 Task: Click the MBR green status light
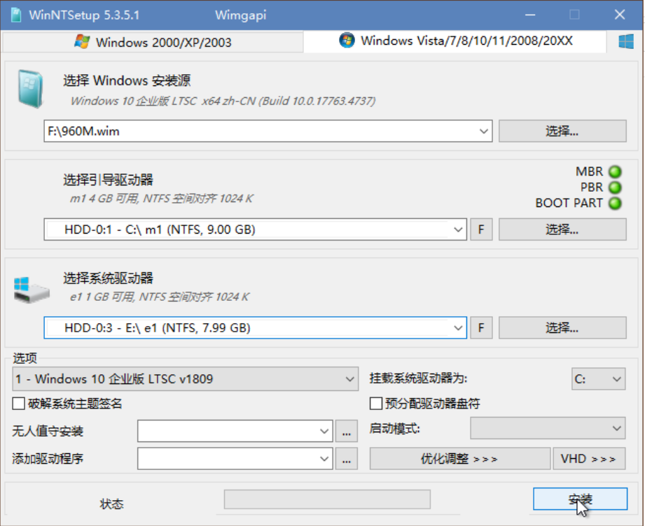tap(615, 171)
